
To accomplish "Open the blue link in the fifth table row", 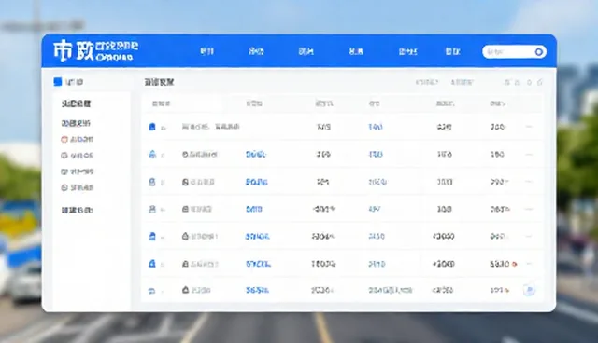I will coord(258,236).
